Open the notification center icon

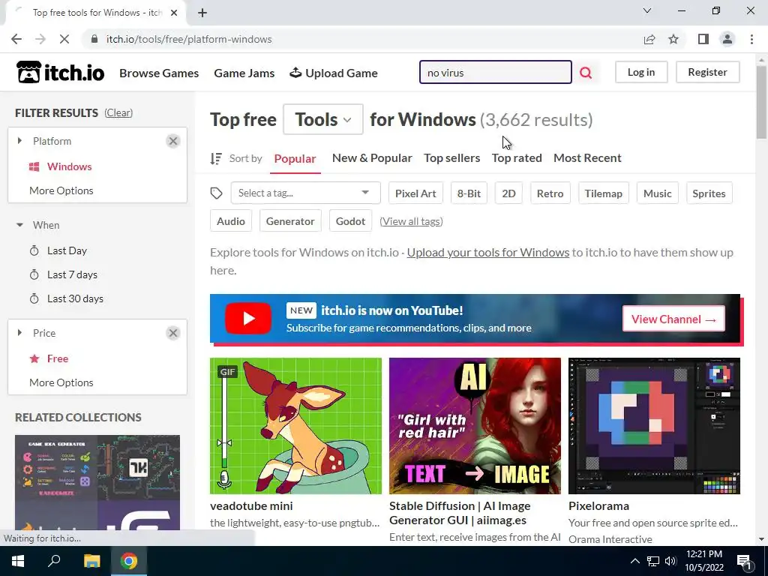pos(744,561)
